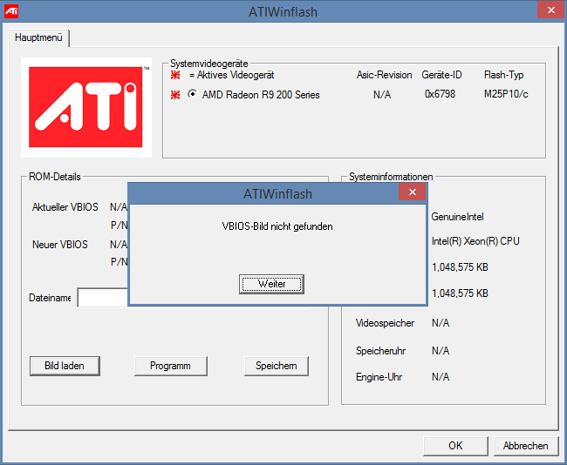Click the Videospeicher label
Viewport: 567px width, 465px height.
(x=385, y=323)
